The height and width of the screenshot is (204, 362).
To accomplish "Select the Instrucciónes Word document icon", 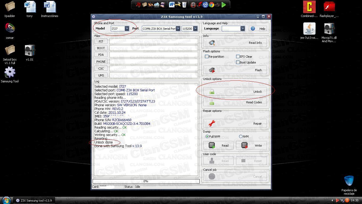I will point(50,9).
